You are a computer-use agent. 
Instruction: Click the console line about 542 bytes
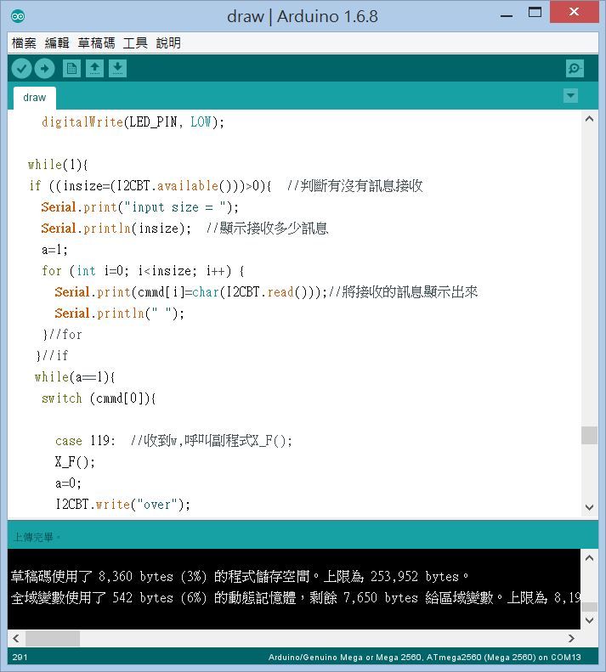coord(296,597)
